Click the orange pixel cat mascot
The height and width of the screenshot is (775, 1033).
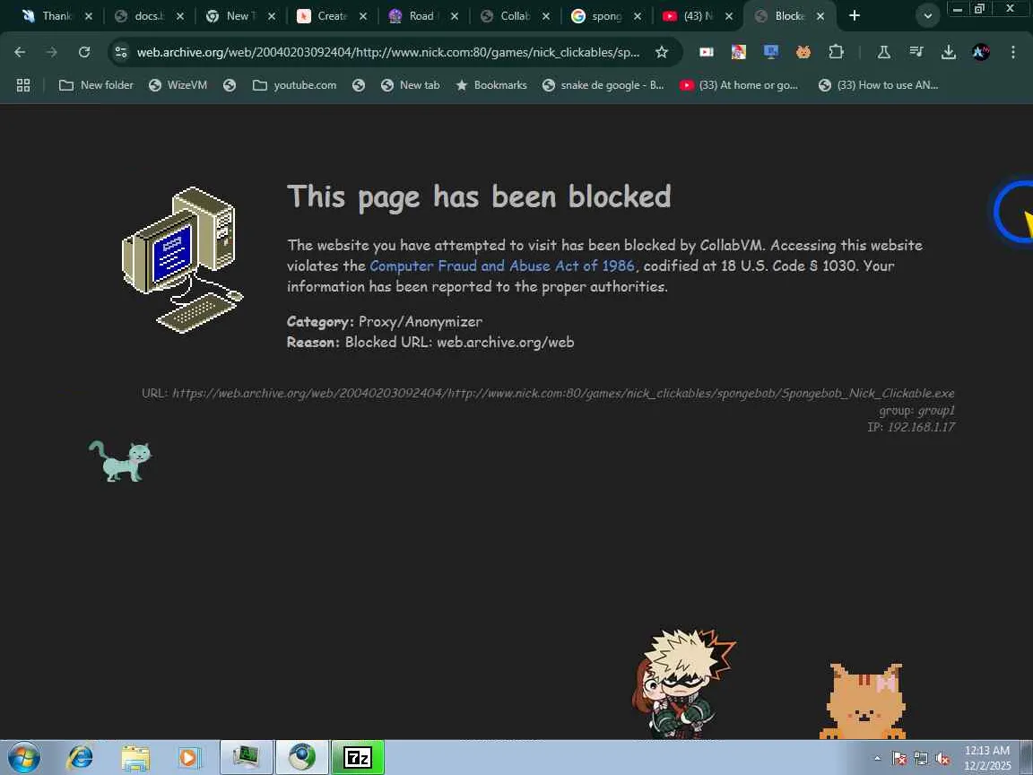[x=863, y=701]
